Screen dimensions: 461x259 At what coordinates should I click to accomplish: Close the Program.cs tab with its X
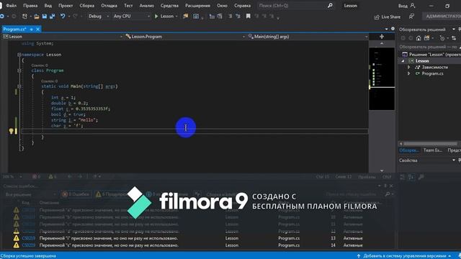[x=38, y=29]
